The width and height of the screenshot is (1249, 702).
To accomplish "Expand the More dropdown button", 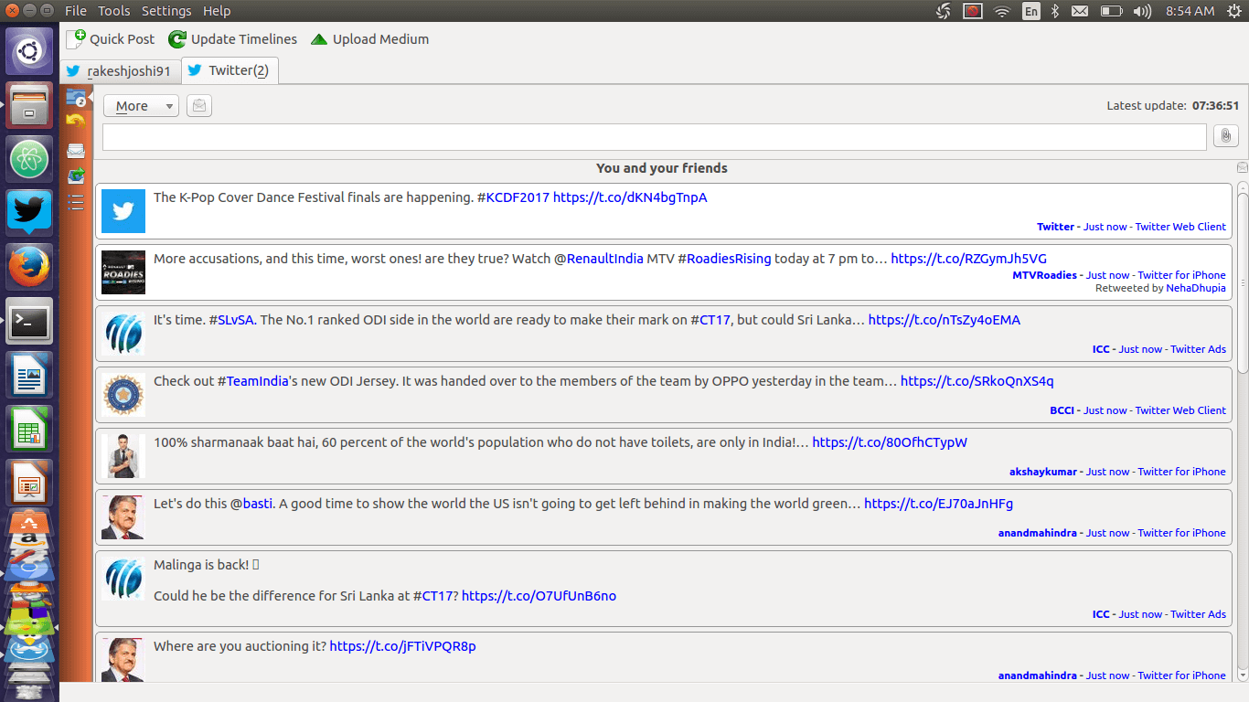I will point(141,106).
